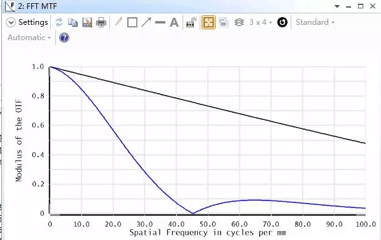The height and width of the screenshot is (240, 381).
Task: Add text with the A tool
Action: (x=174, y=22)
